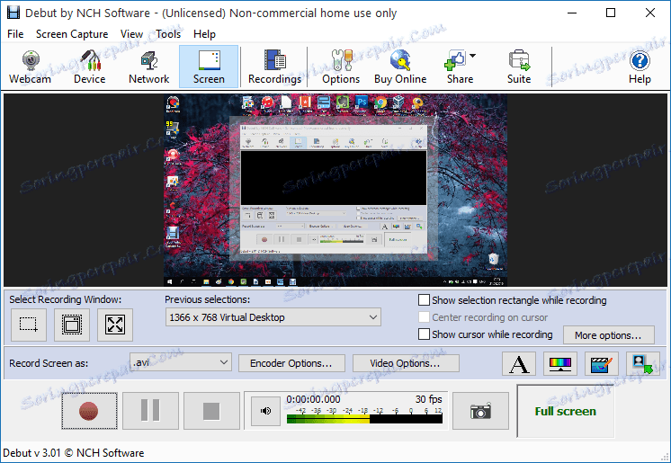Open the File menu

15,34
